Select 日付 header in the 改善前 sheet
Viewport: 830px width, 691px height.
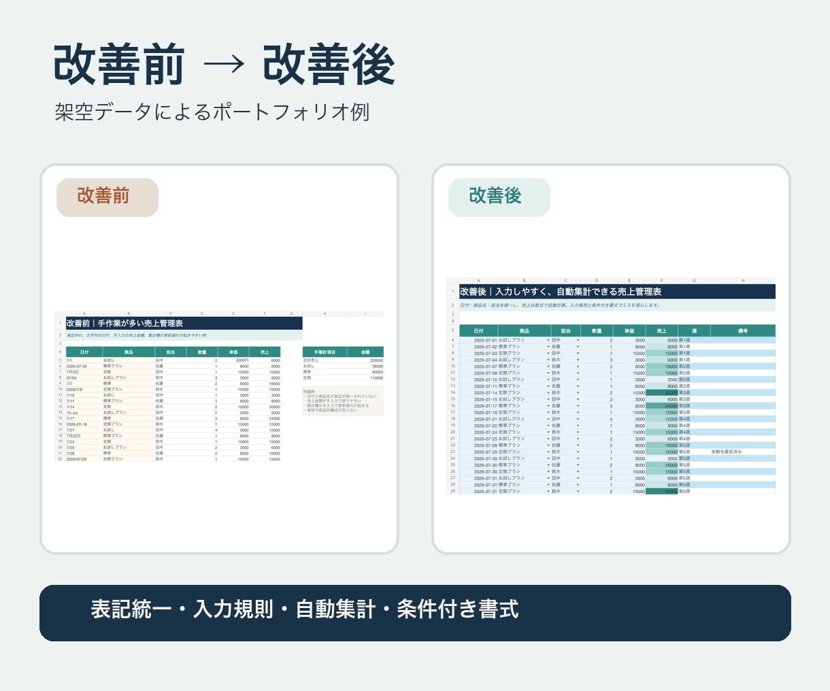click(84, 352)
